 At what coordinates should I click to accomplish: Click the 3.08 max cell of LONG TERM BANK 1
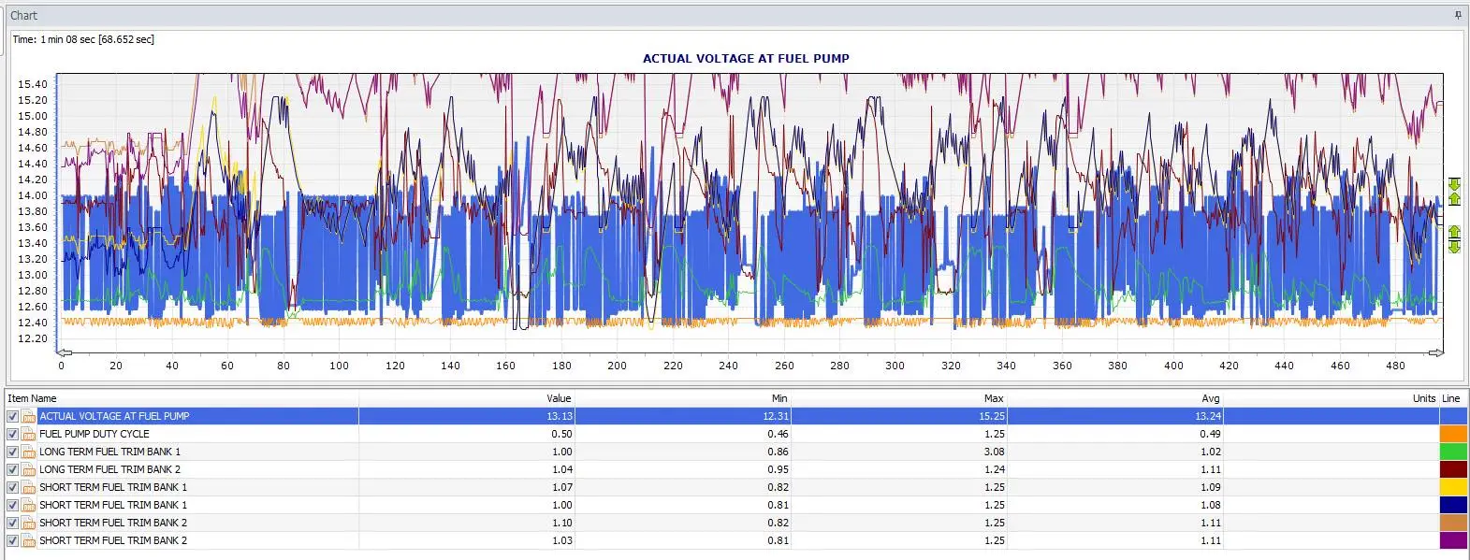tap(995, 452)
